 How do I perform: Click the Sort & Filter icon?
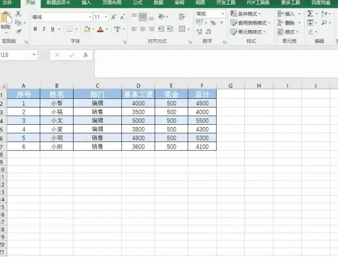[324, 14]
